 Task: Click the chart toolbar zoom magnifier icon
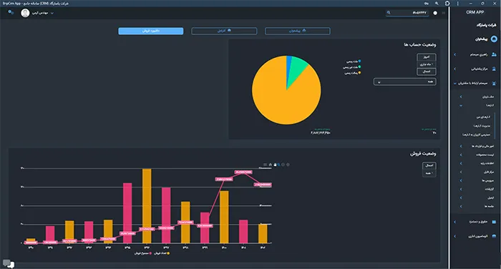pyautogui.click(x=279, y=165)
